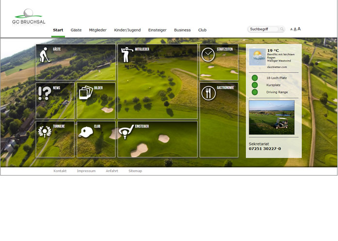
Task: Click the GC Bruchsal golf ball logo
Action: click(x=29, y=17)
